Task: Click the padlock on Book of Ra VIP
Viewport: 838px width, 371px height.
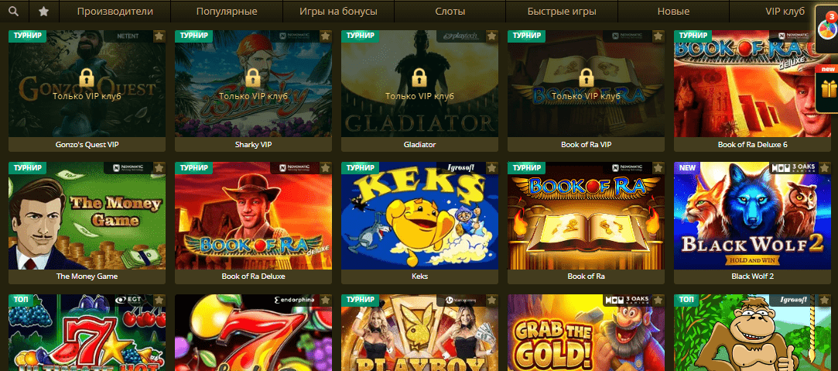Action: tap(587, 78)
